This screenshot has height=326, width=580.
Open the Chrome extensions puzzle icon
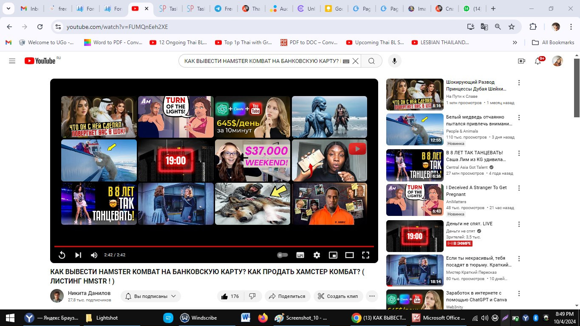tap(533, 27)
